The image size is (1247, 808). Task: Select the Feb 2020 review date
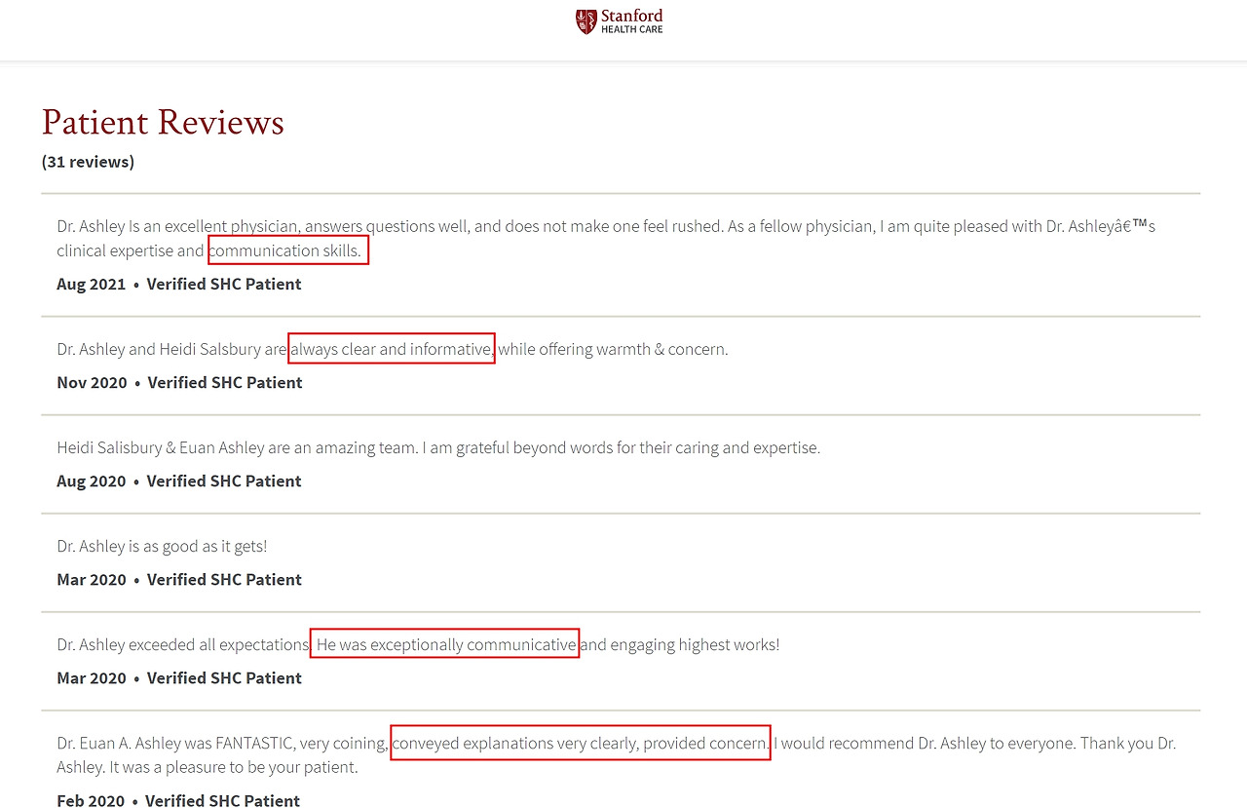click(x=91, y=800)
